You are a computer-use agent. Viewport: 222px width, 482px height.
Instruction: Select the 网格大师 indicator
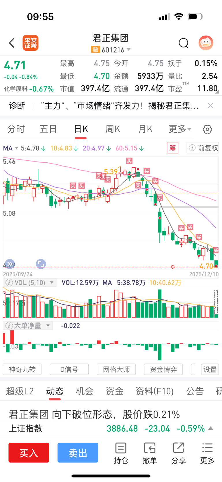(x=116, y=369)
